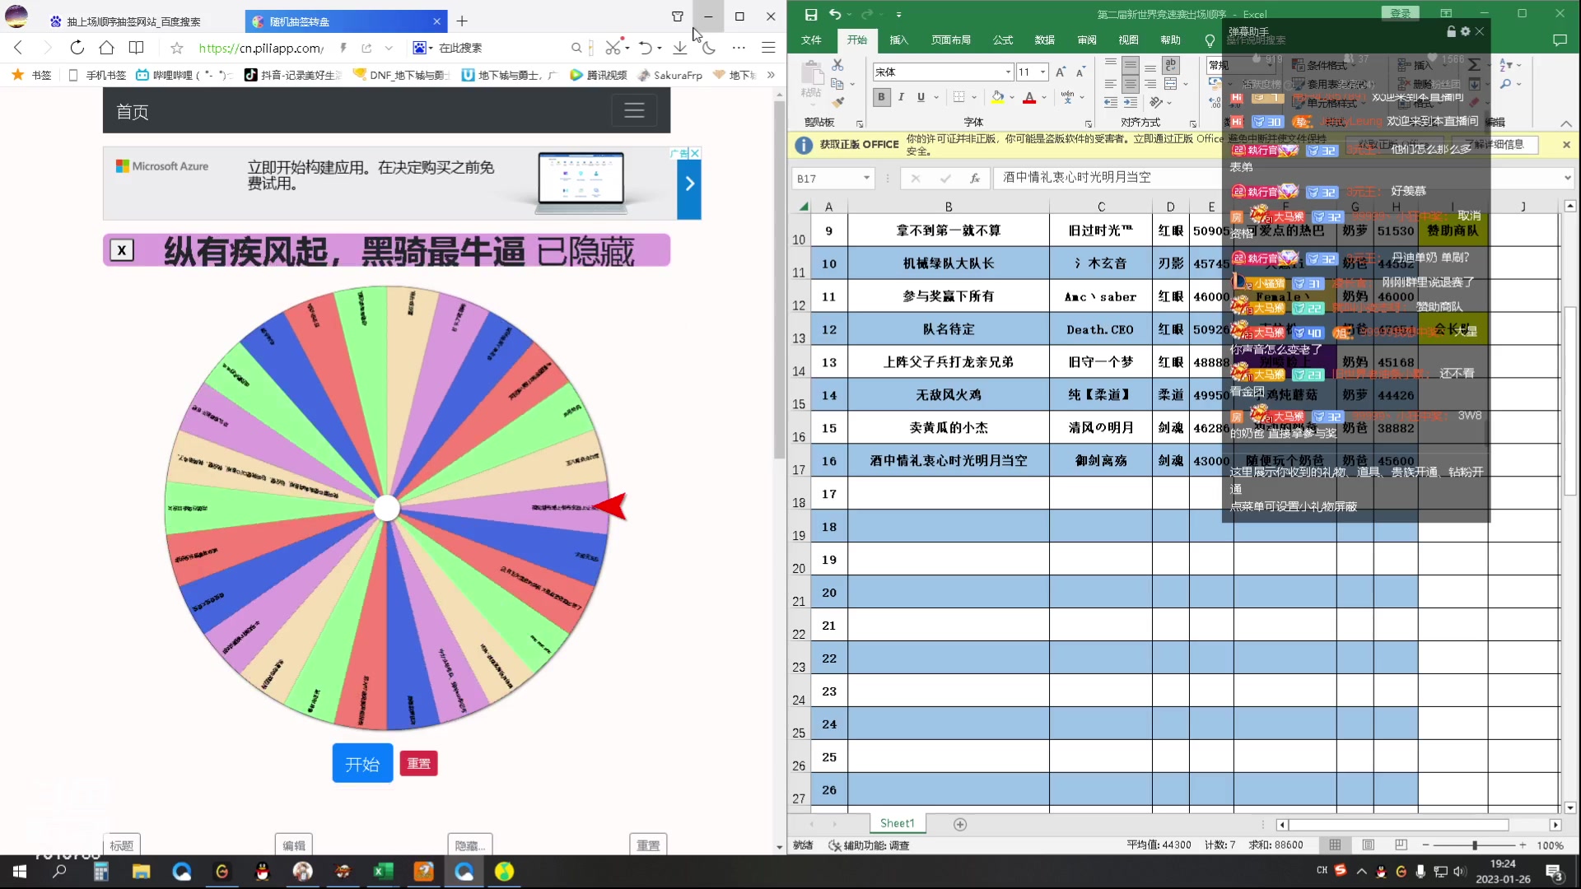Decrease indent in Excel alignment group
This screenshot has height=889, width=1581.
(x=1111, y=103)
